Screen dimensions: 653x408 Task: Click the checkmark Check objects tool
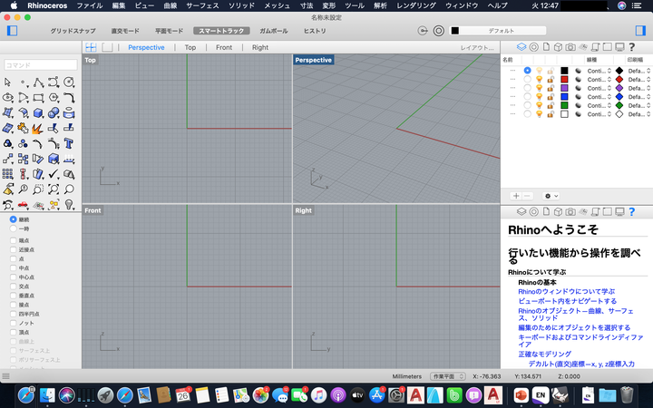click(54, 174)
